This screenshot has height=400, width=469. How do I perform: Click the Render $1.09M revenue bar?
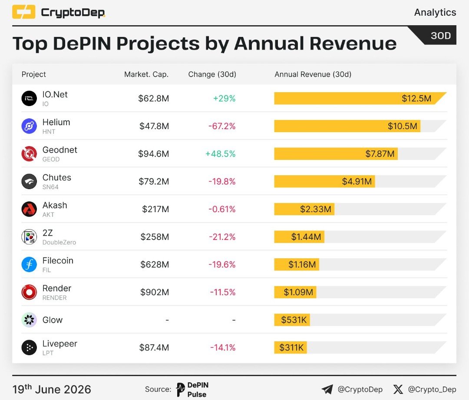295,292
